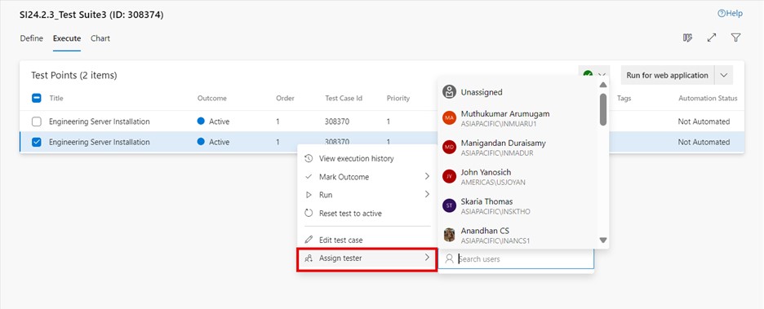Screen dimensions: 764x309
Task: Check the first Engineering Server Installation row
Action: [x=37, y=121]
